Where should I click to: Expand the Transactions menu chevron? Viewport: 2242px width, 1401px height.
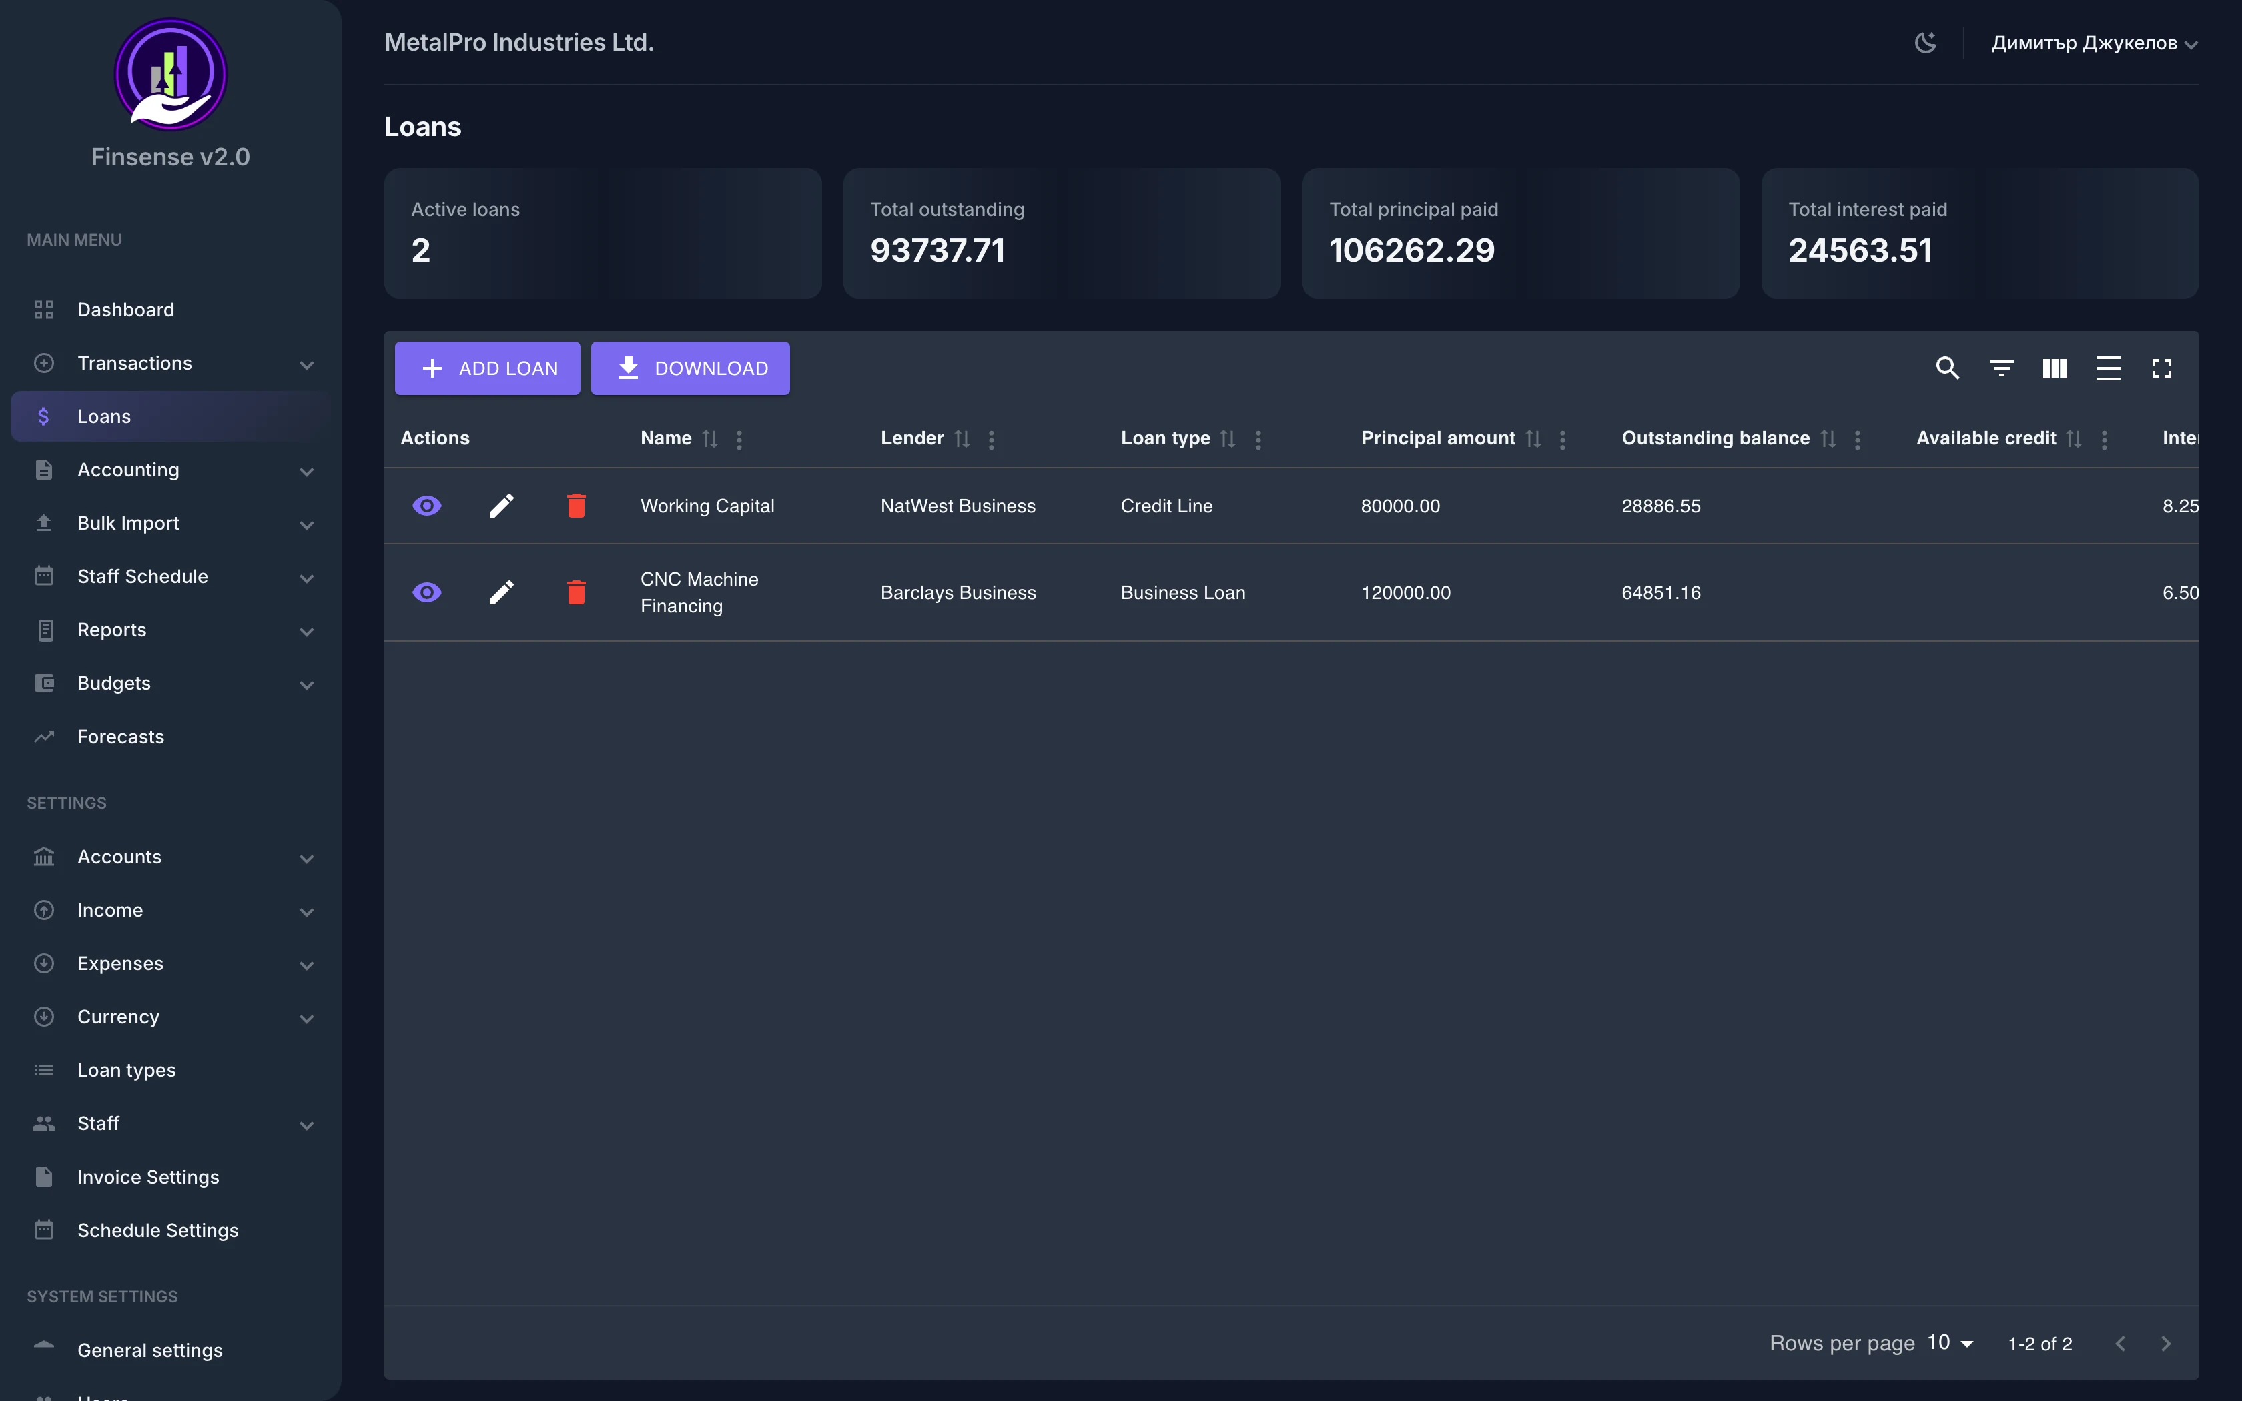pos(307,364)
